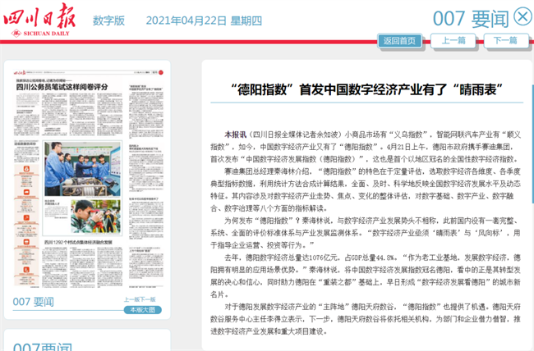Open the 四川公务员笔试这样阅卷评分 headline in page thumbnail
Viewport: 534px width, 351px height.
pos(62,87)
